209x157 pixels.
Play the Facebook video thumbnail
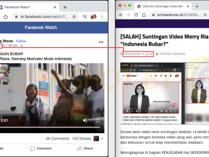point(52,98)
